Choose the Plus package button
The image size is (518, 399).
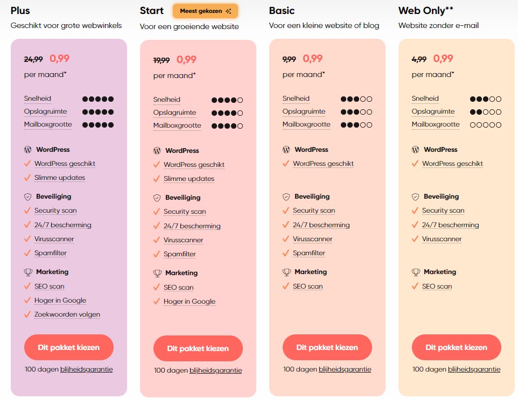pyautogui.click(x=69, y=347)
